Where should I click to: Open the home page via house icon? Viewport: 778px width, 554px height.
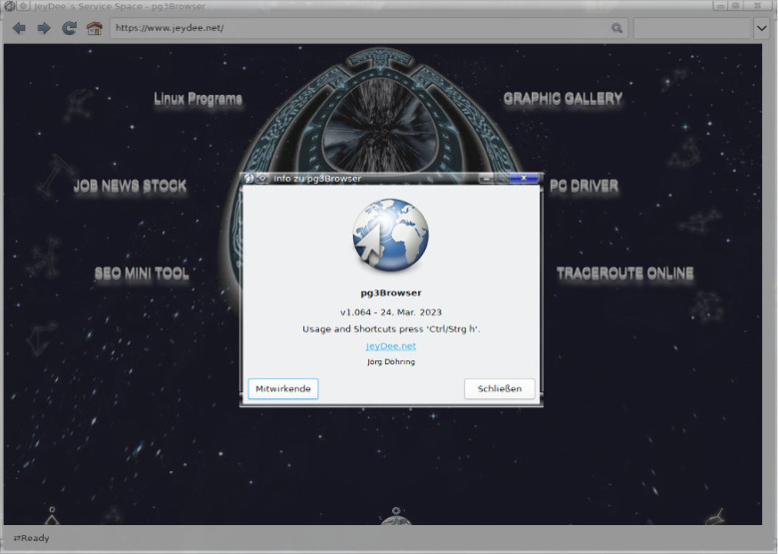coord(95,28)
